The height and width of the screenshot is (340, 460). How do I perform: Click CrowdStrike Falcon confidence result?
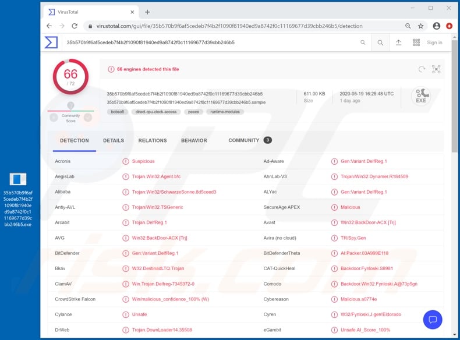171,299
